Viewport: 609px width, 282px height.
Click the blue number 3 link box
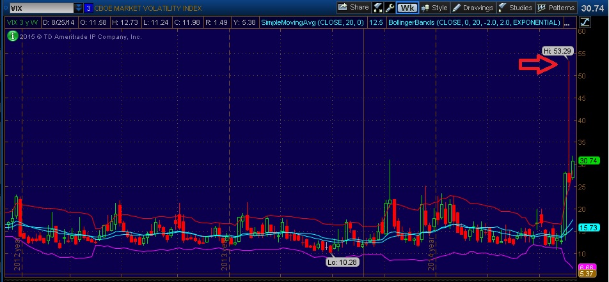(88, 8)
